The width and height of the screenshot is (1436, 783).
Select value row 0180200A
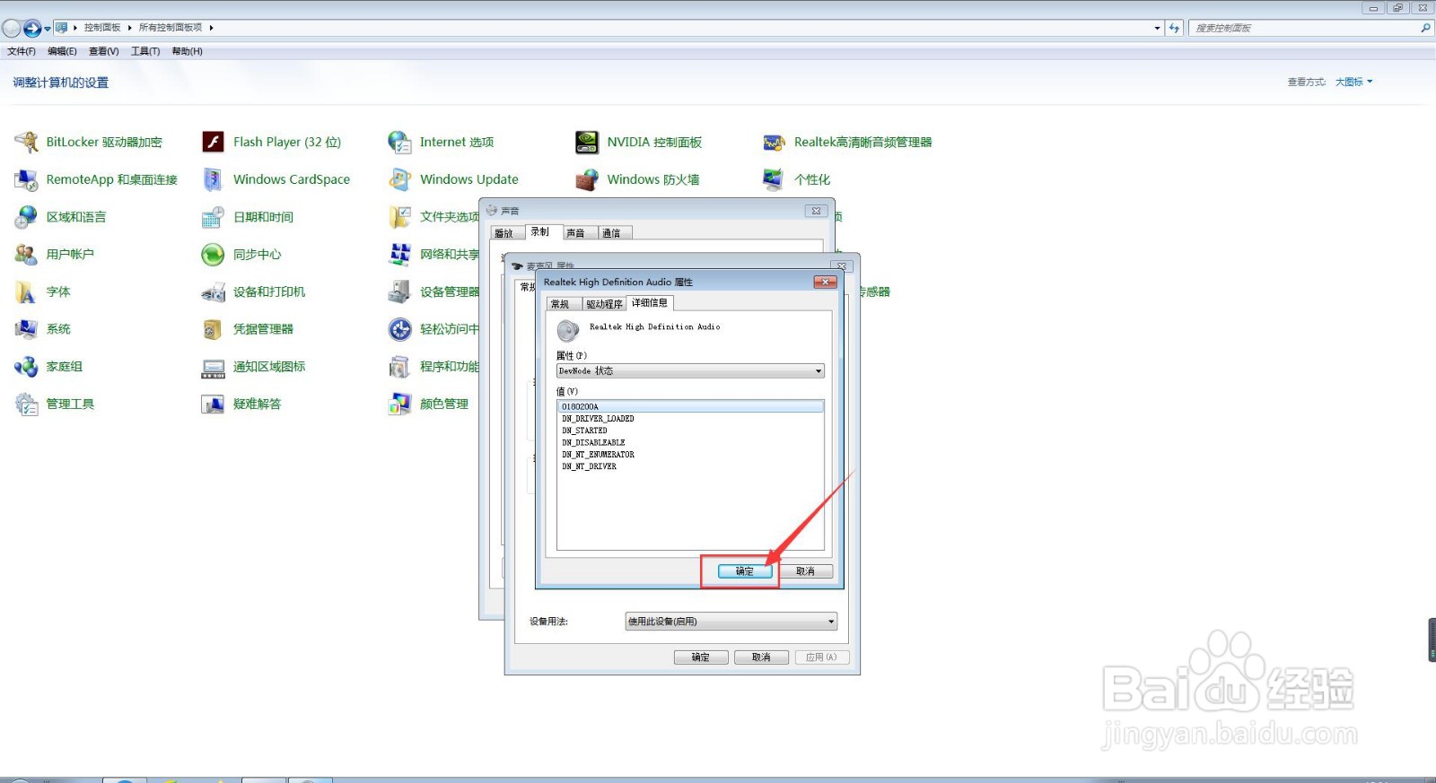point(690,407)
